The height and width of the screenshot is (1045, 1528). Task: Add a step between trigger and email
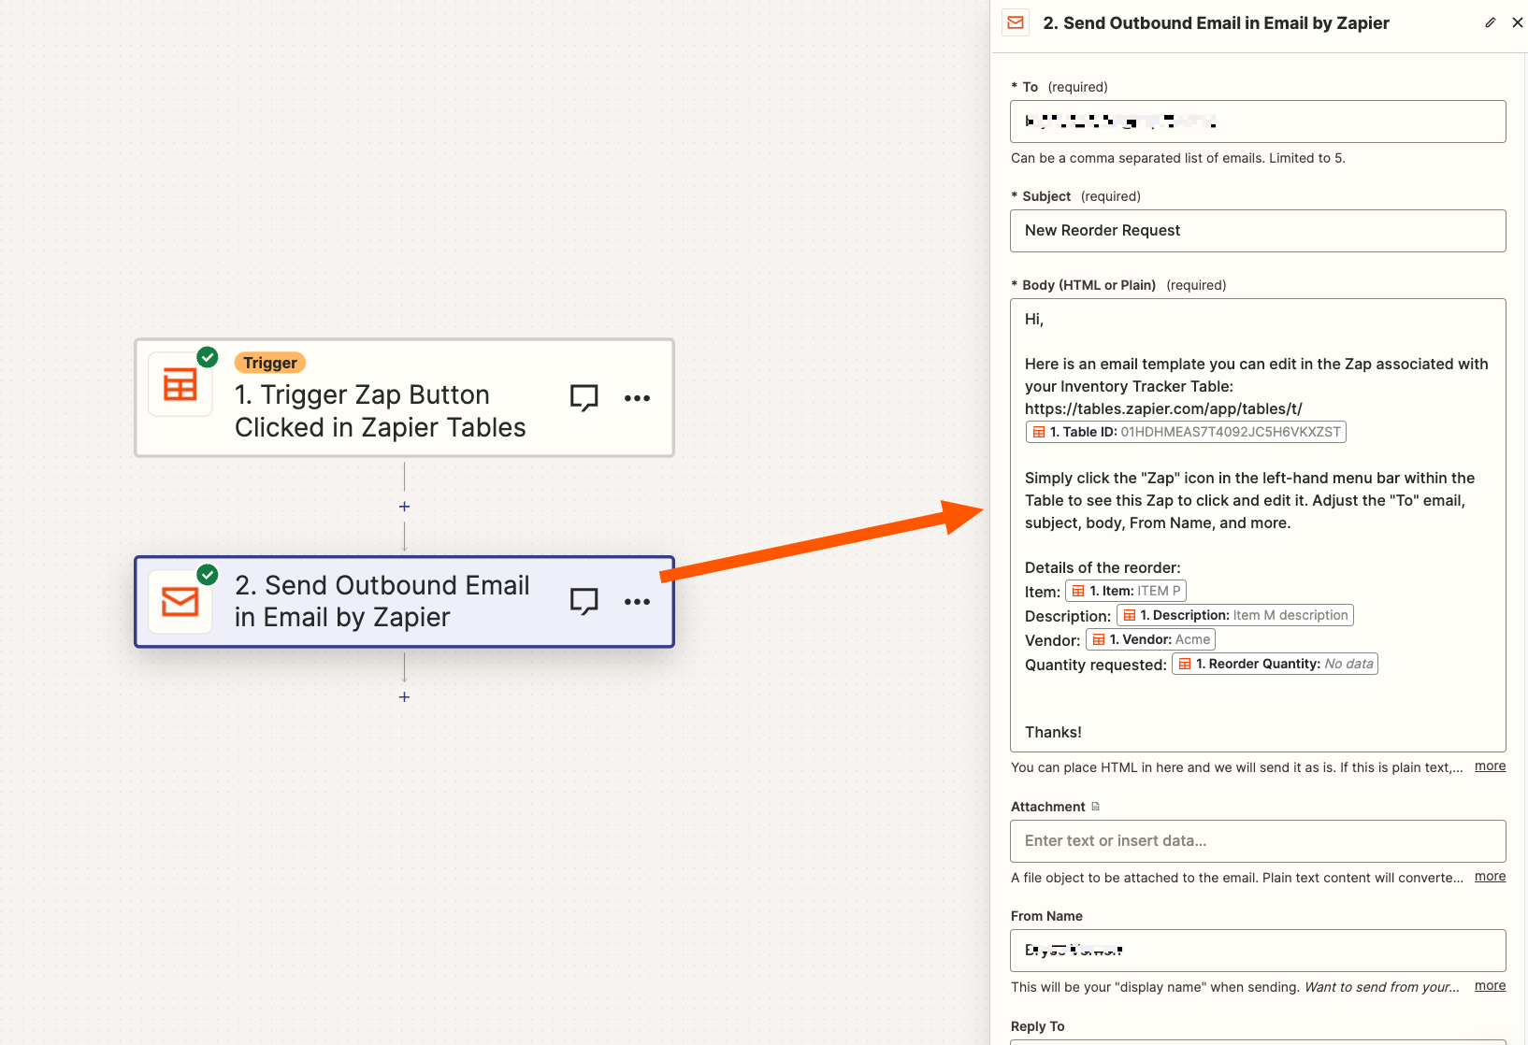tap(404, 507)
